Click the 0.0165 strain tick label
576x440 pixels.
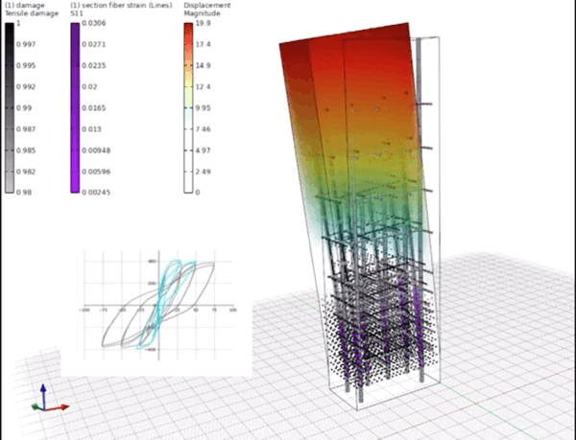[x=94, y=108]
